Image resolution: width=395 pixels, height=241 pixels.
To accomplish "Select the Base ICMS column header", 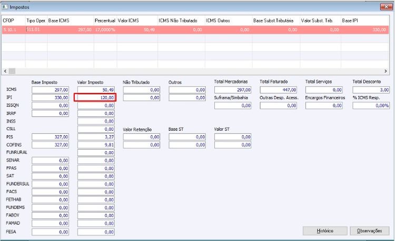I will pyautogui.click(x=71, y=20).
